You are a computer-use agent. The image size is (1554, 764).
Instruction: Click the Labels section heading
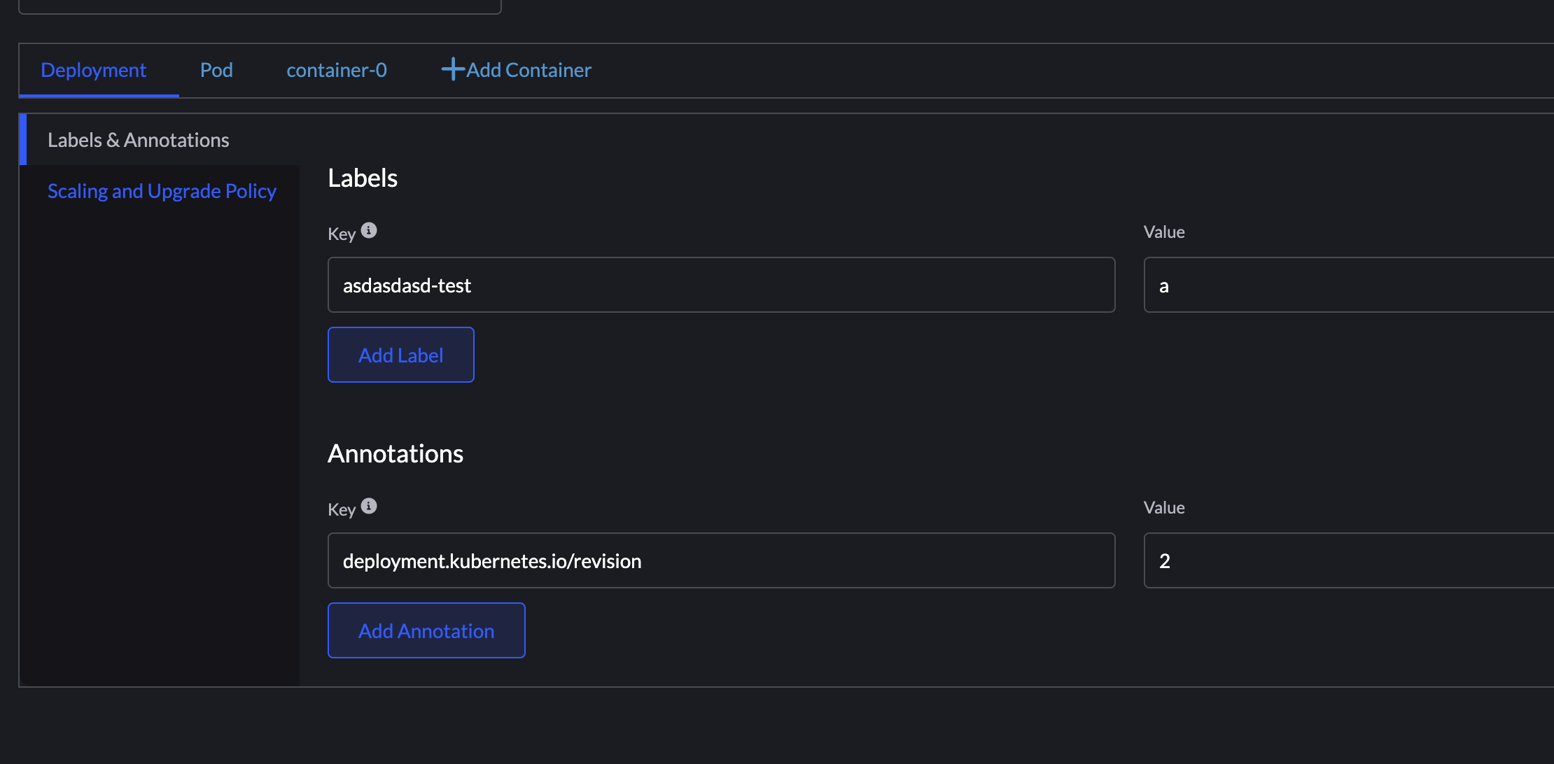click(363, 178)
